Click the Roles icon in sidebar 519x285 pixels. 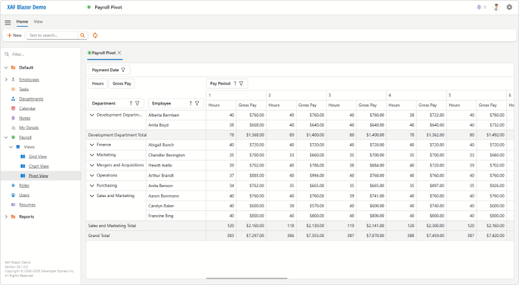click(13, 186)
